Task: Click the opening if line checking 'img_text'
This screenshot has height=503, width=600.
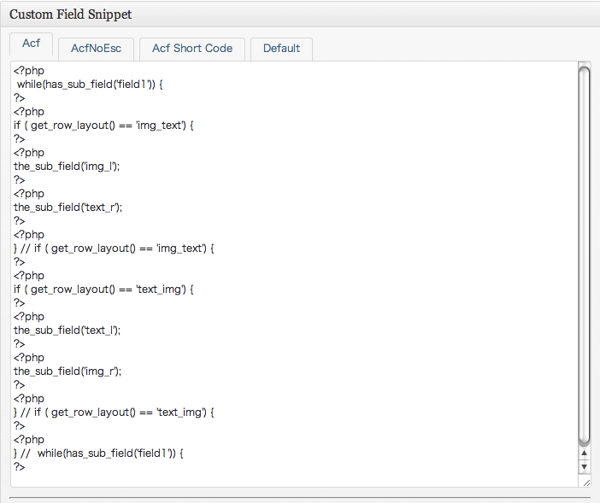Action: click(103, 126)
